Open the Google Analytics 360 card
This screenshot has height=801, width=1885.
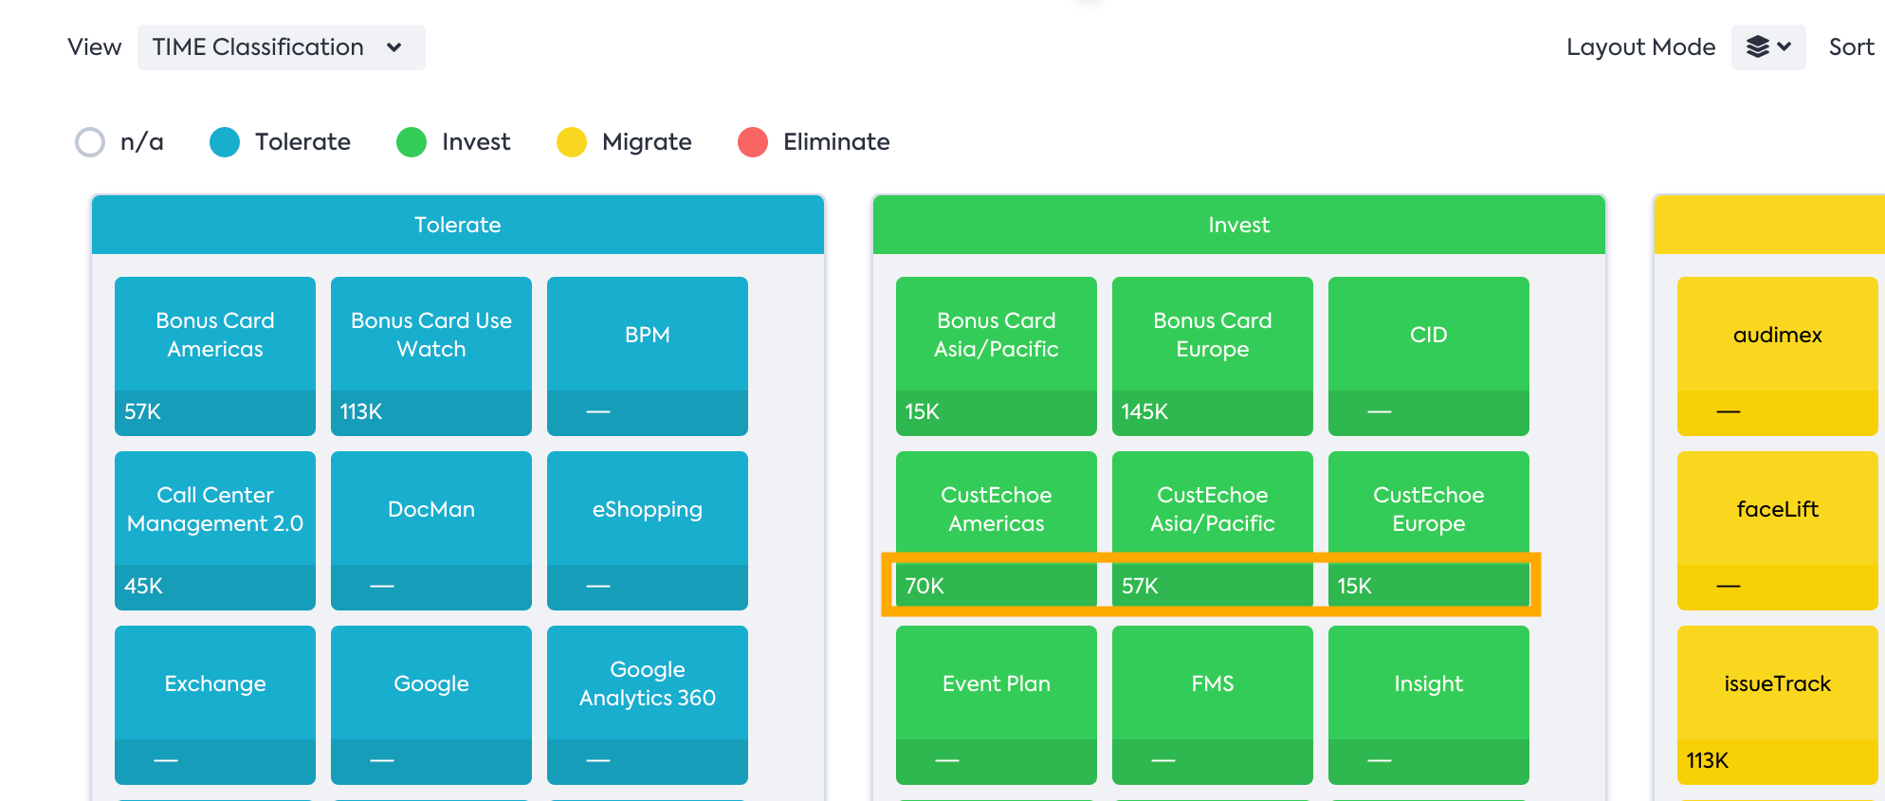[648, 705]
